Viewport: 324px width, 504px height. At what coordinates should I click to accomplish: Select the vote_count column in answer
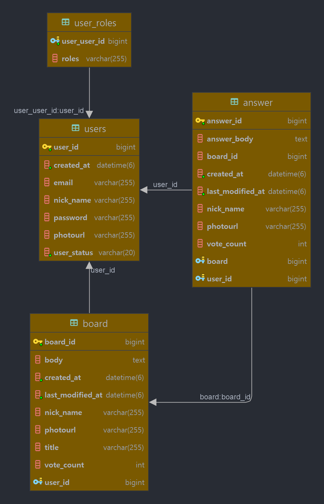point(227,244)
